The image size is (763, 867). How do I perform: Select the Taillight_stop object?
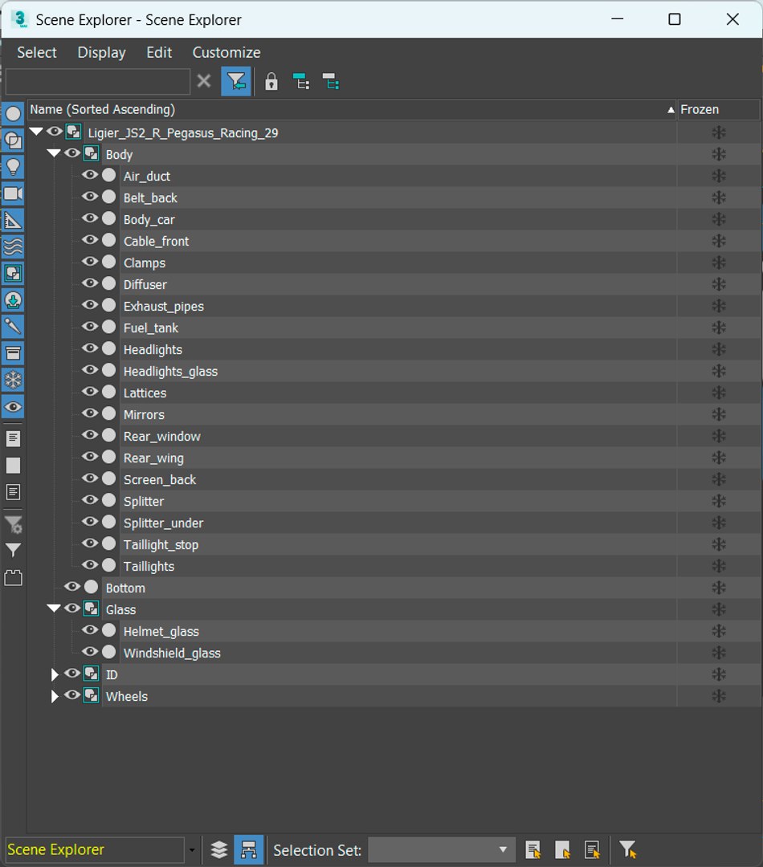161,544
